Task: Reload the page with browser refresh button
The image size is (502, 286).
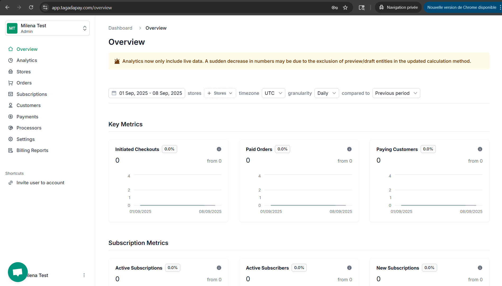Action: coord(31,7)
